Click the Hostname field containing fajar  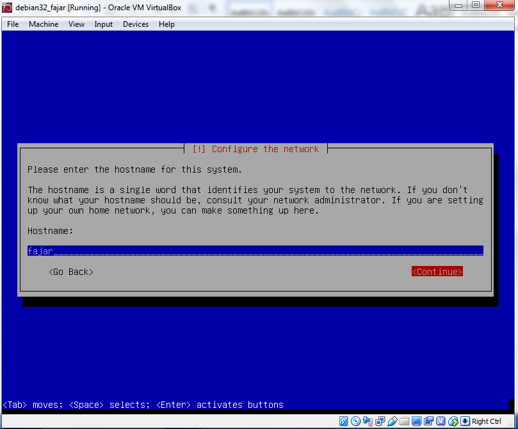pyautogui.click(x=255, y=251)
